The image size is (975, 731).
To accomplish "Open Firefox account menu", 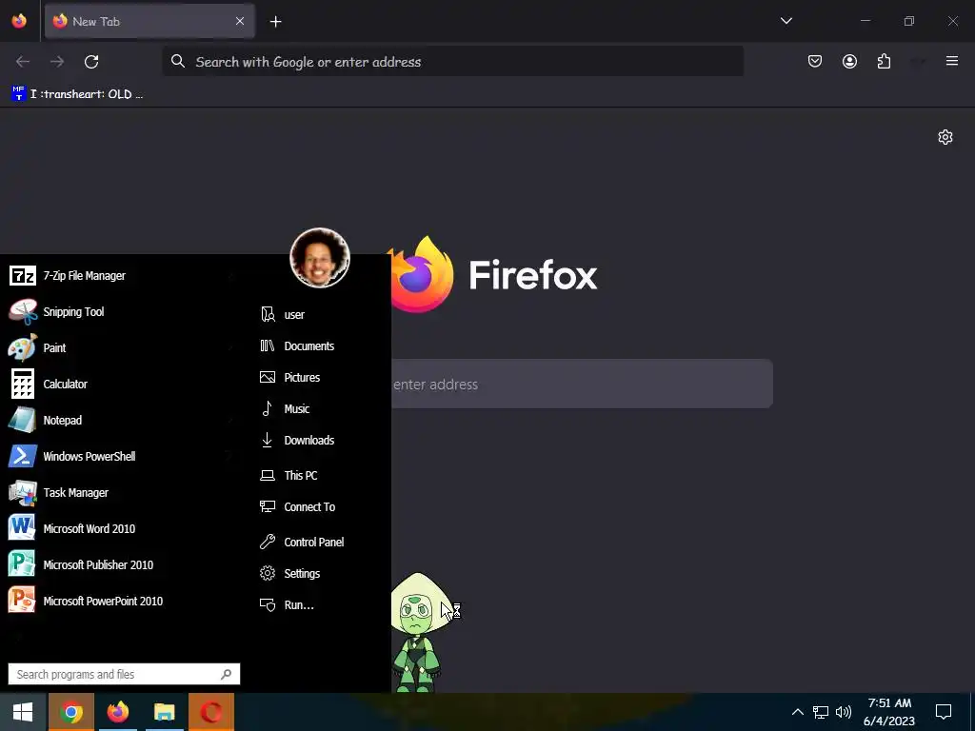I will (x=849, y=61).
